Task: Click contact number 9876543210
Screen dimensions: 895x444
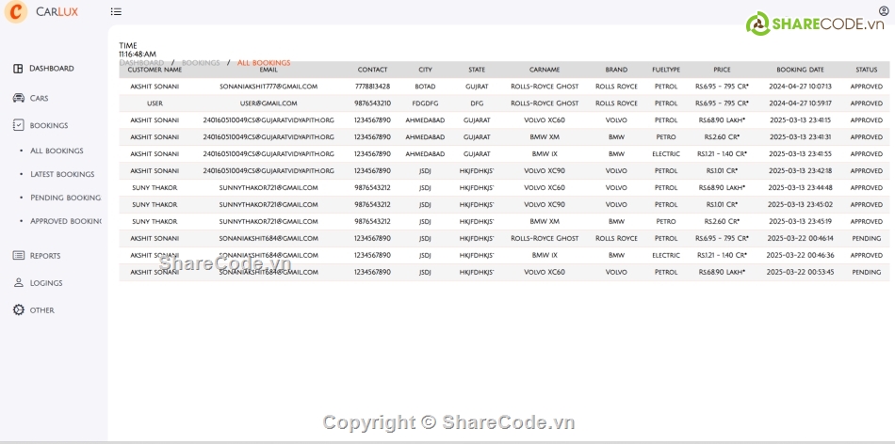Action: (373, 103)
